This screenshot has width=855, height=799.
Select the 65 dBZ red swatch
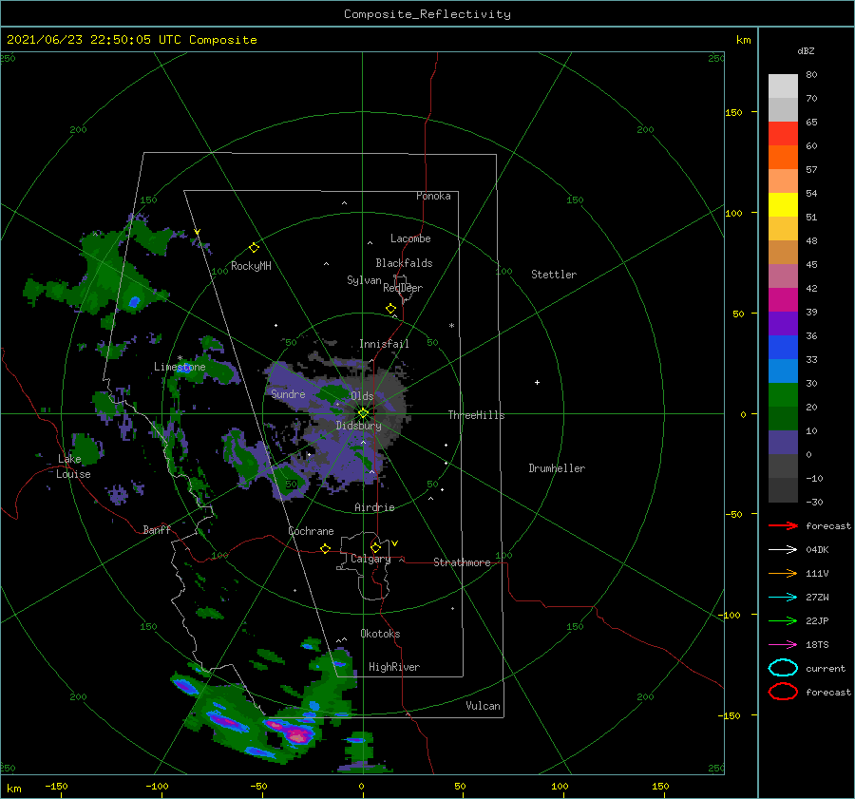point(783,133)
